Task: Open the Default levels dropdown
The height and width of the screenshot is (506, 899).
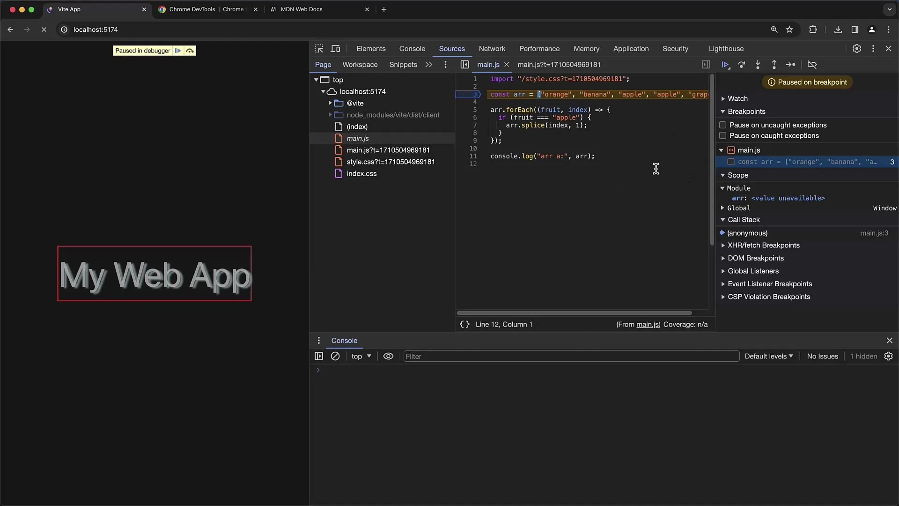Action: pyautogui.click(x=769, y=356)
